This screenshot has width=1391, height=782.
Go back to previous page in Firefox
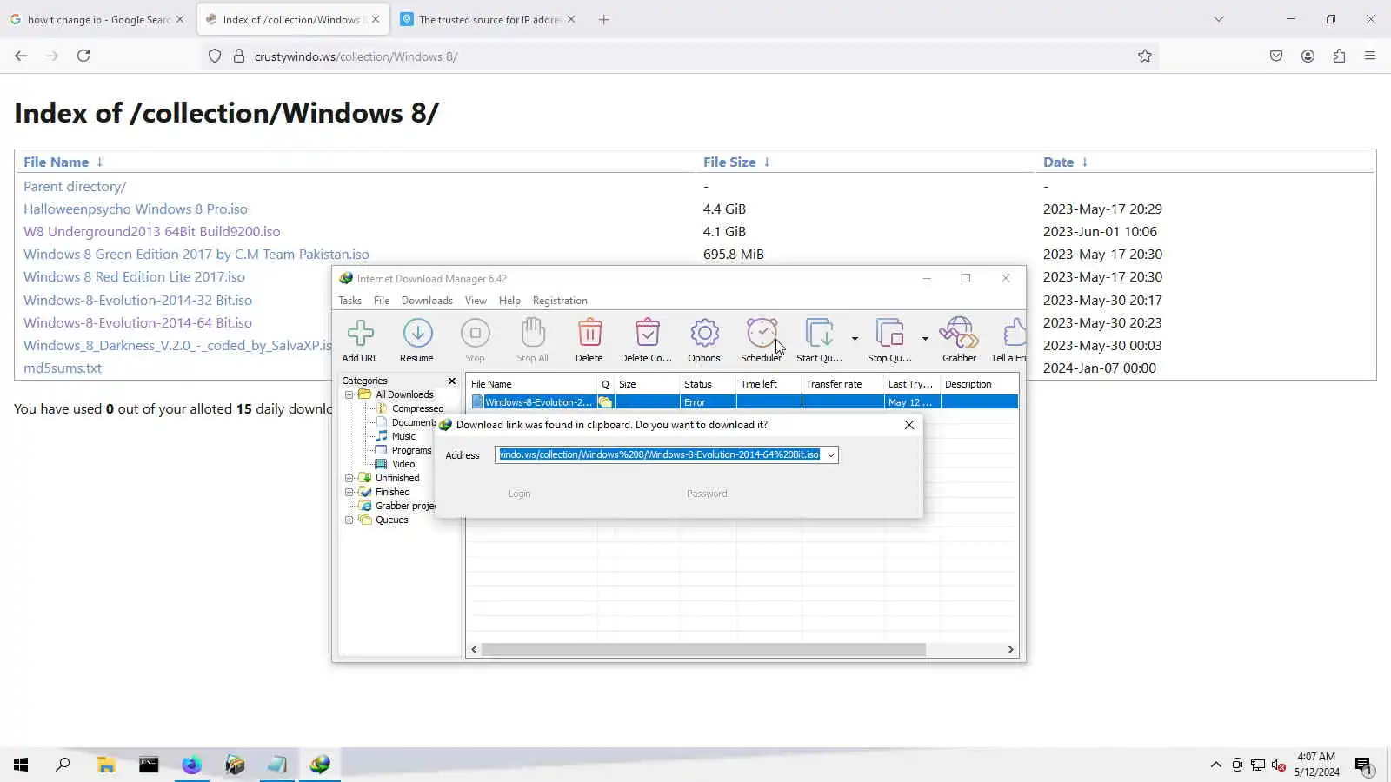tap(21, 56)
